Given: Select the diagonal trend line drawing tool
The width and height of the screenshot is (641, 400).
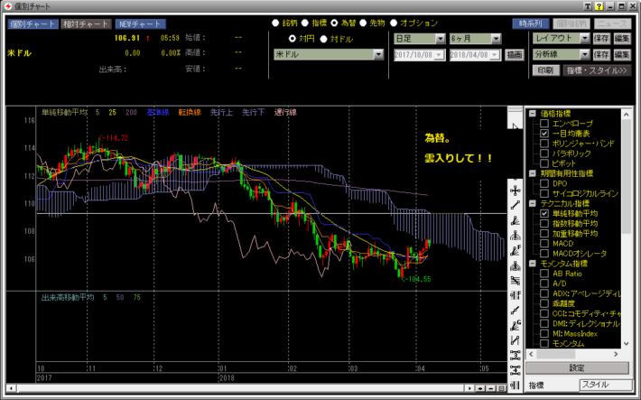Looking at the screenshot, I should [x=515, y=206].
